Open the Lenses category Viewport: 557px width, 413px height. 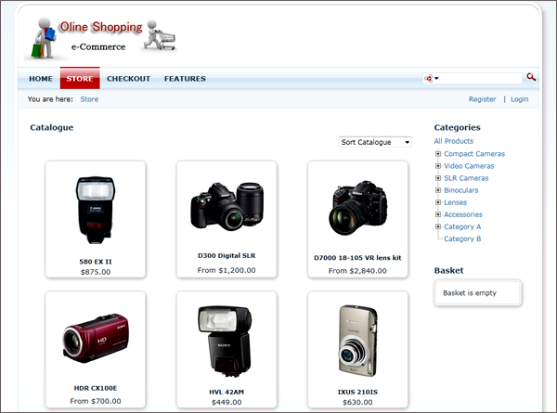coord(456,202)
